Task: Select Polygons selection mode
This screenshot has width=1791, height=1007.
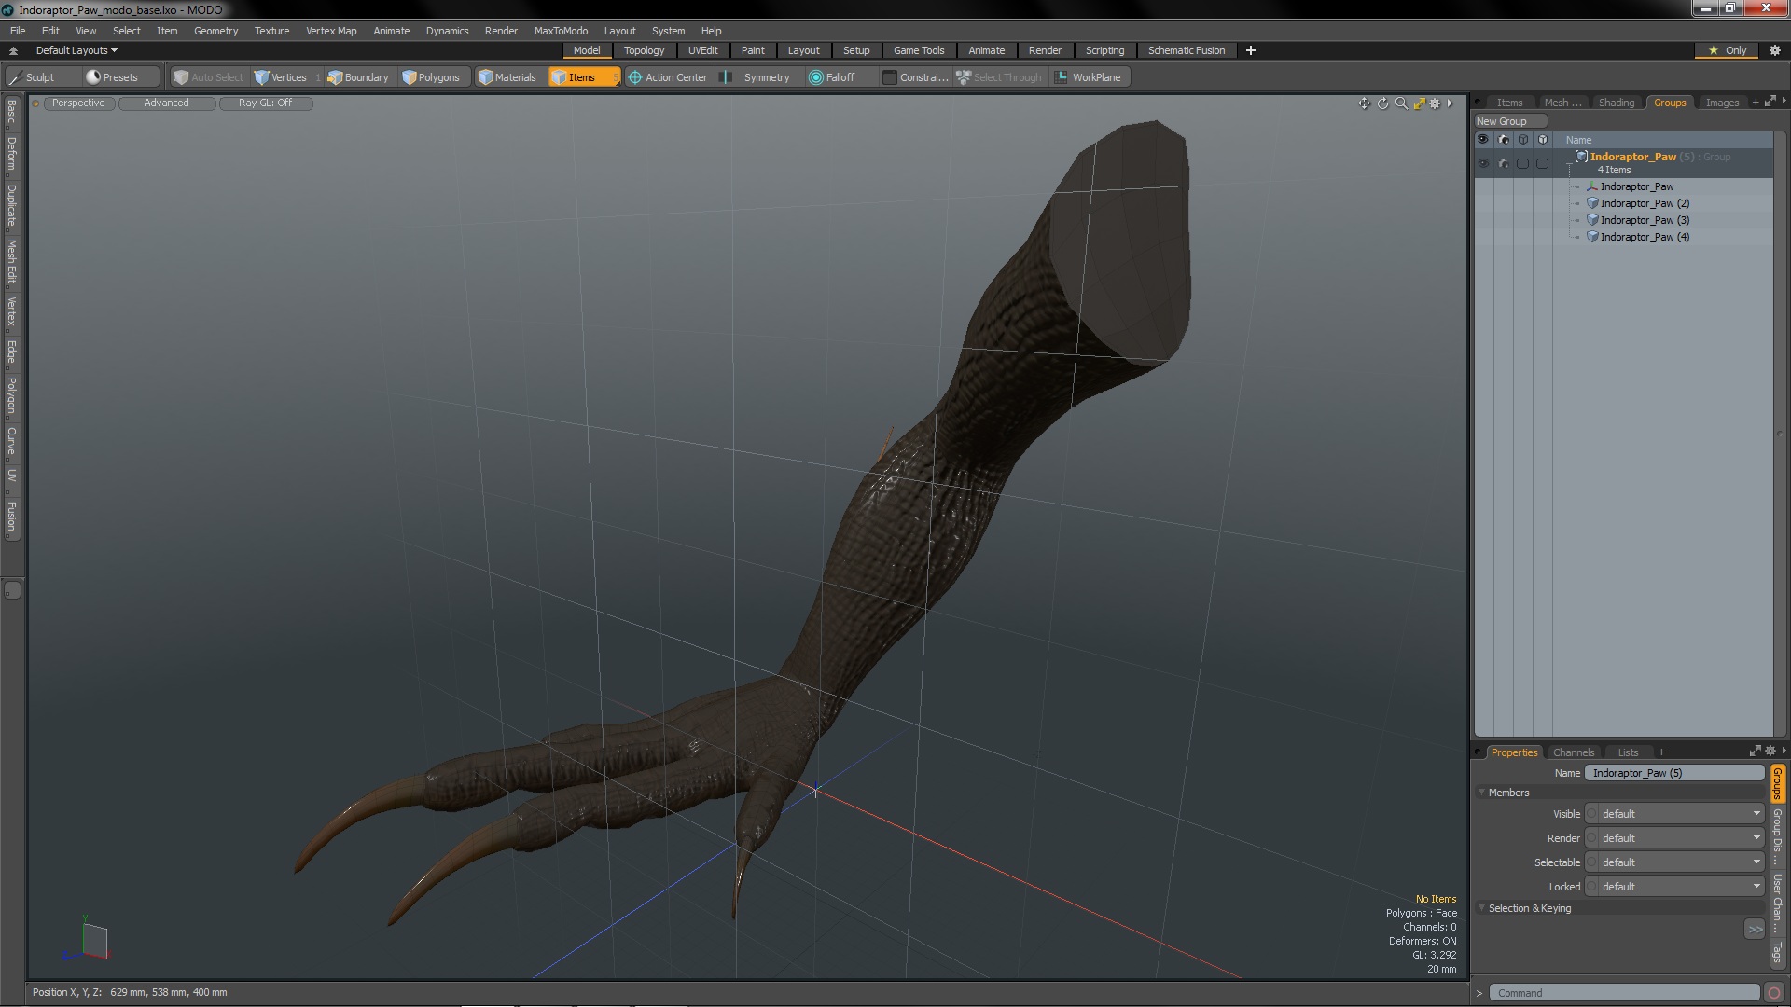Action: (431, 77)
